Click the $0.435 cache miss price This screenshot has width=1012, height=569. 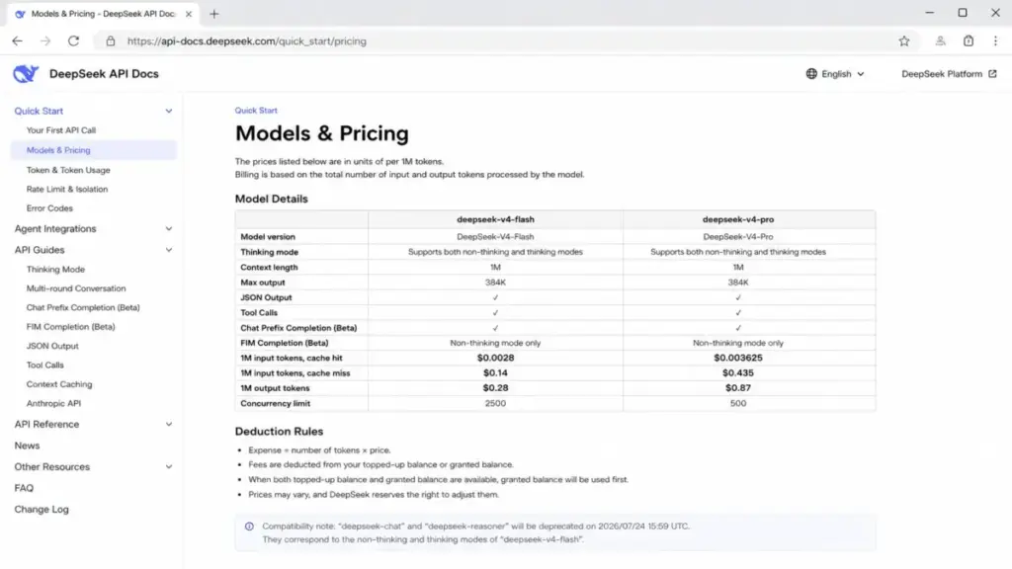[737, 372]
